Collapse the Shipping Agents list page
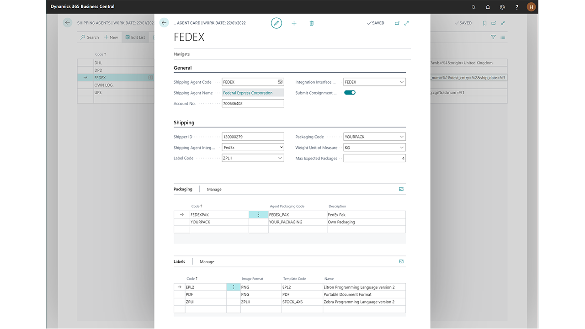 click(503, 23)
